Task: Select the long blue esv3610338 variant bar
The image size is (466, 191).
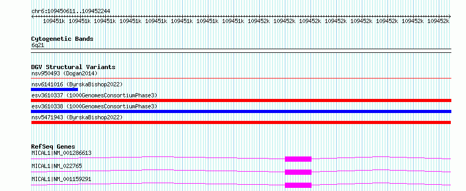Action: tap(241, 111)
